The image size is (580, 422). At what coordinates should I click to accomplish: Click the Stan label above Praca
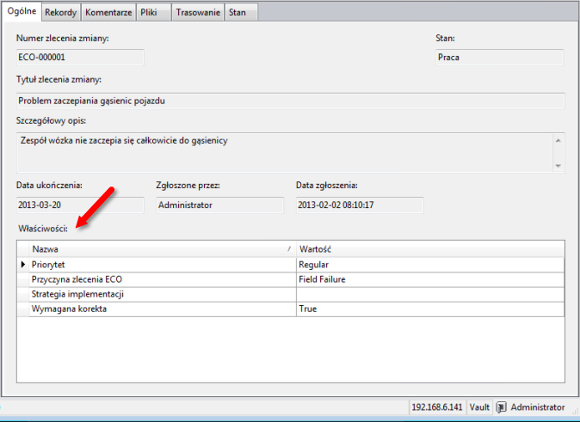[446, 38]
